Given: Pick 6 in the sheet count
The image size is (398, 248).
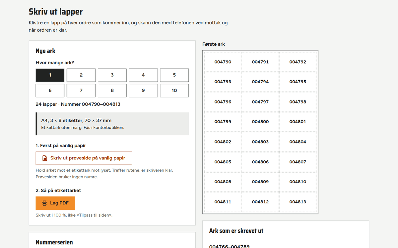Looking at the screenshot, I should coord(50,91).
